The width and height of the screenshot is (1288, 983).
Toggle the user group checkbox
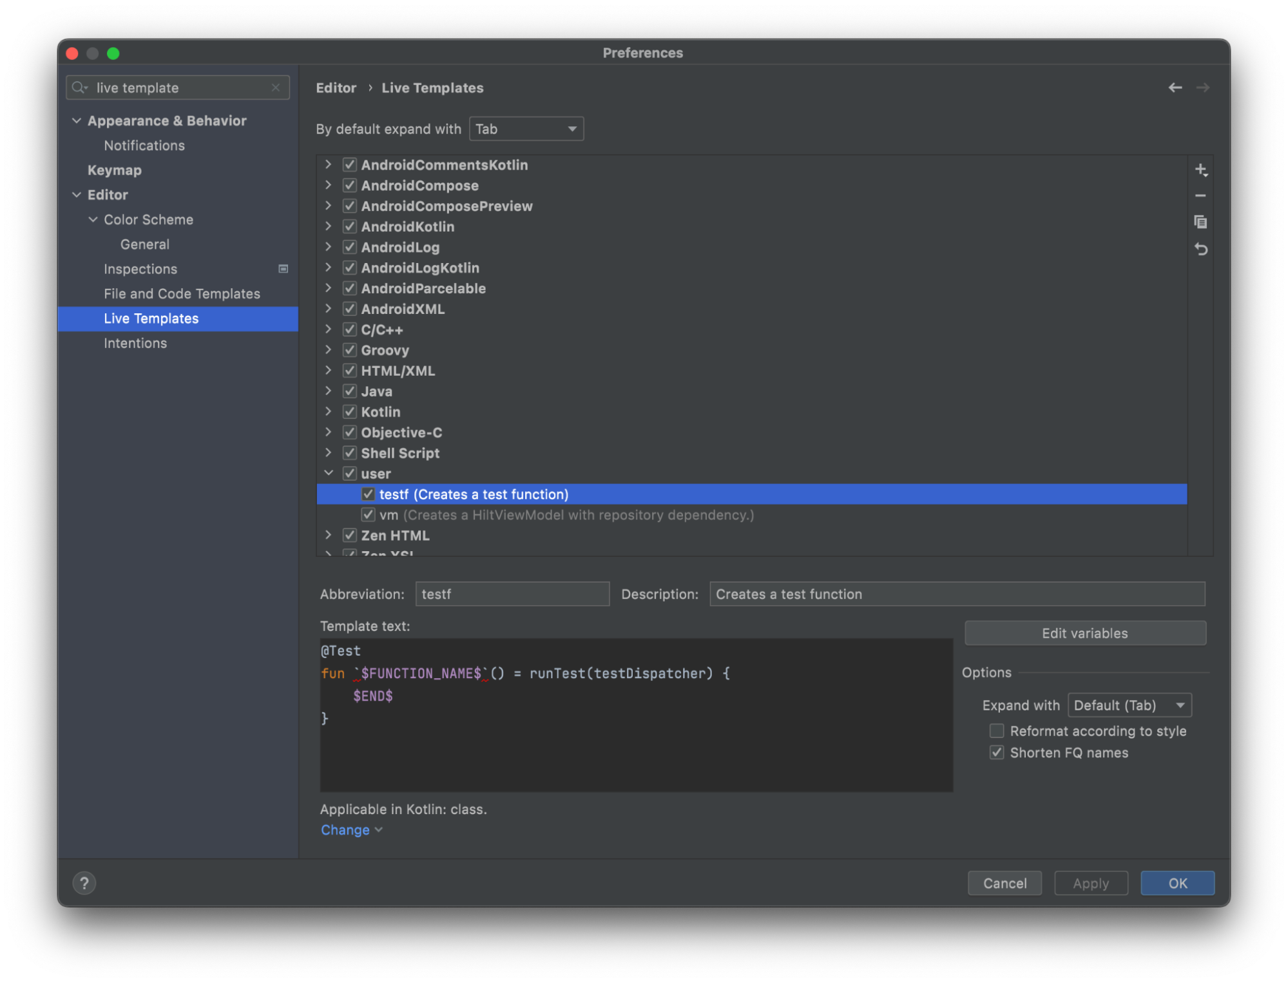tap(350, 474)
